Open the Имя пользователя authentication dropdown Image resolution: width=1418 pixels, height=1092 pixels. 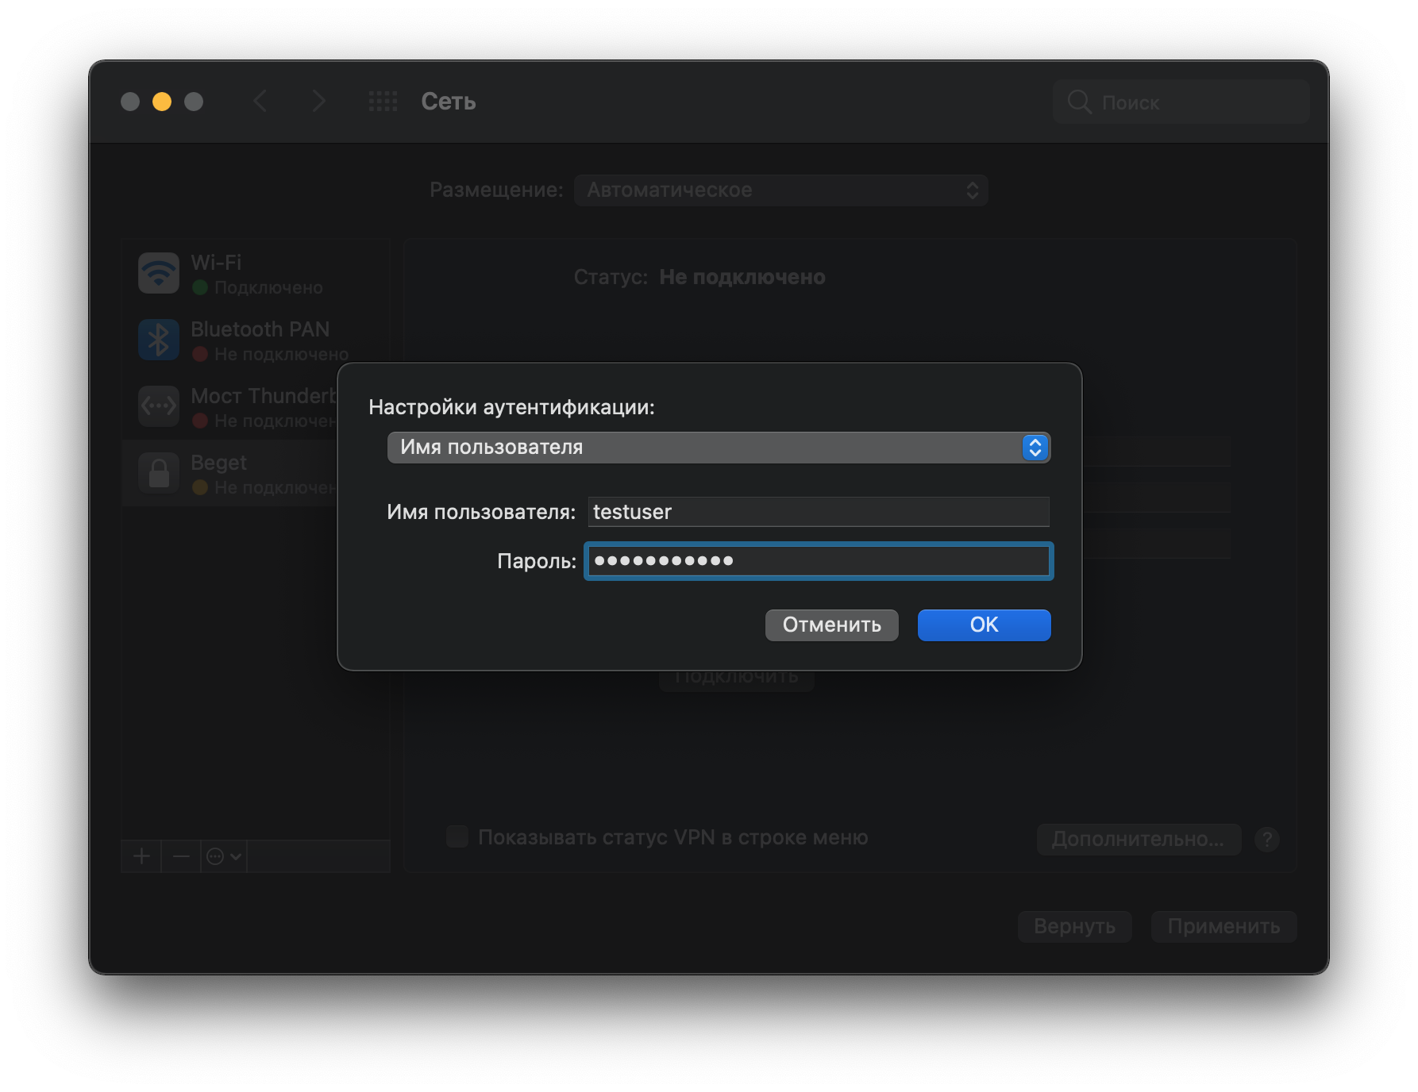pyautogui.click(x=719, y=448)
